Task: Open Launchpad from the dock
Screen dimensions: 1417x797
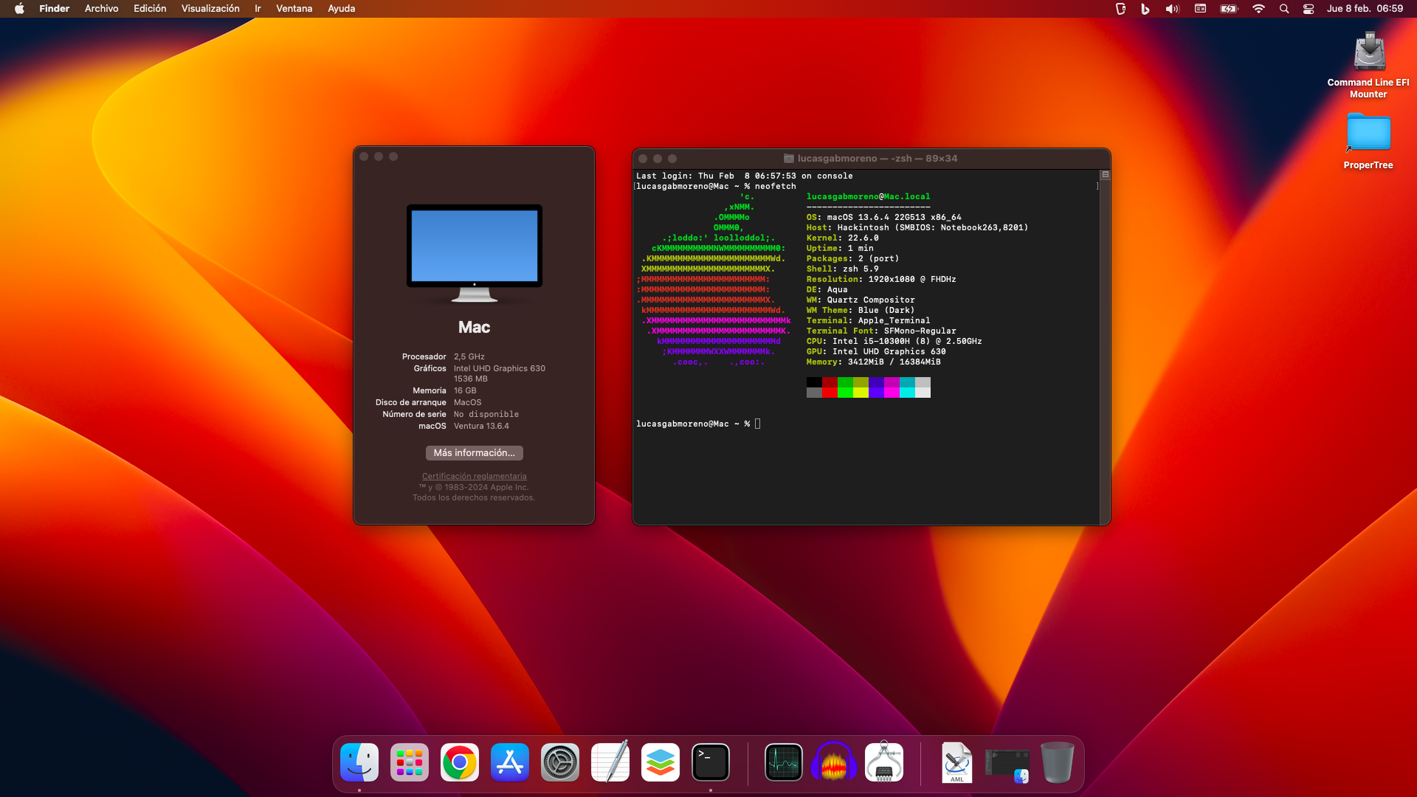Action: tap(410, 762)
